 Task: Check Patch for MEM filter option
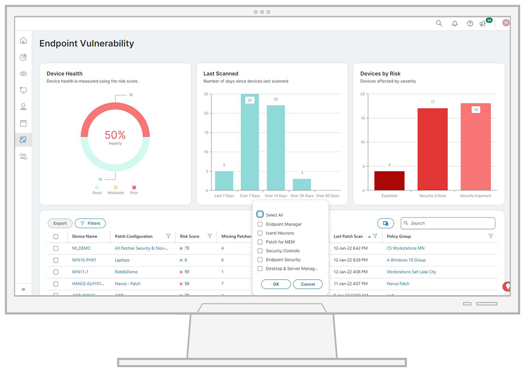click(x=260, y=242)
